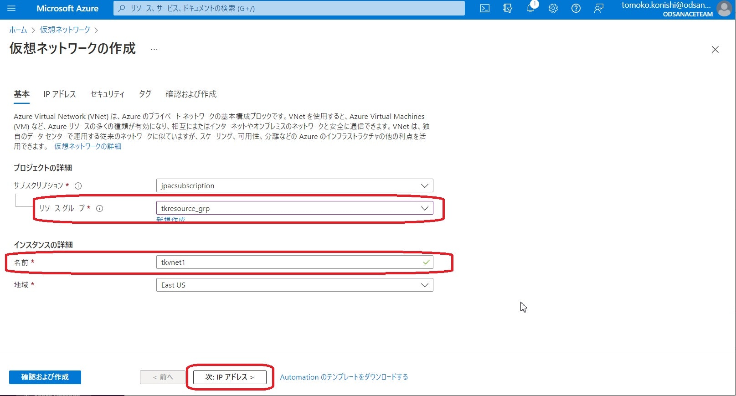Viewport: 736px width, 396px height.
Task: Open Automation template download link
Action: pyautogui.click(x=344, y=377)
